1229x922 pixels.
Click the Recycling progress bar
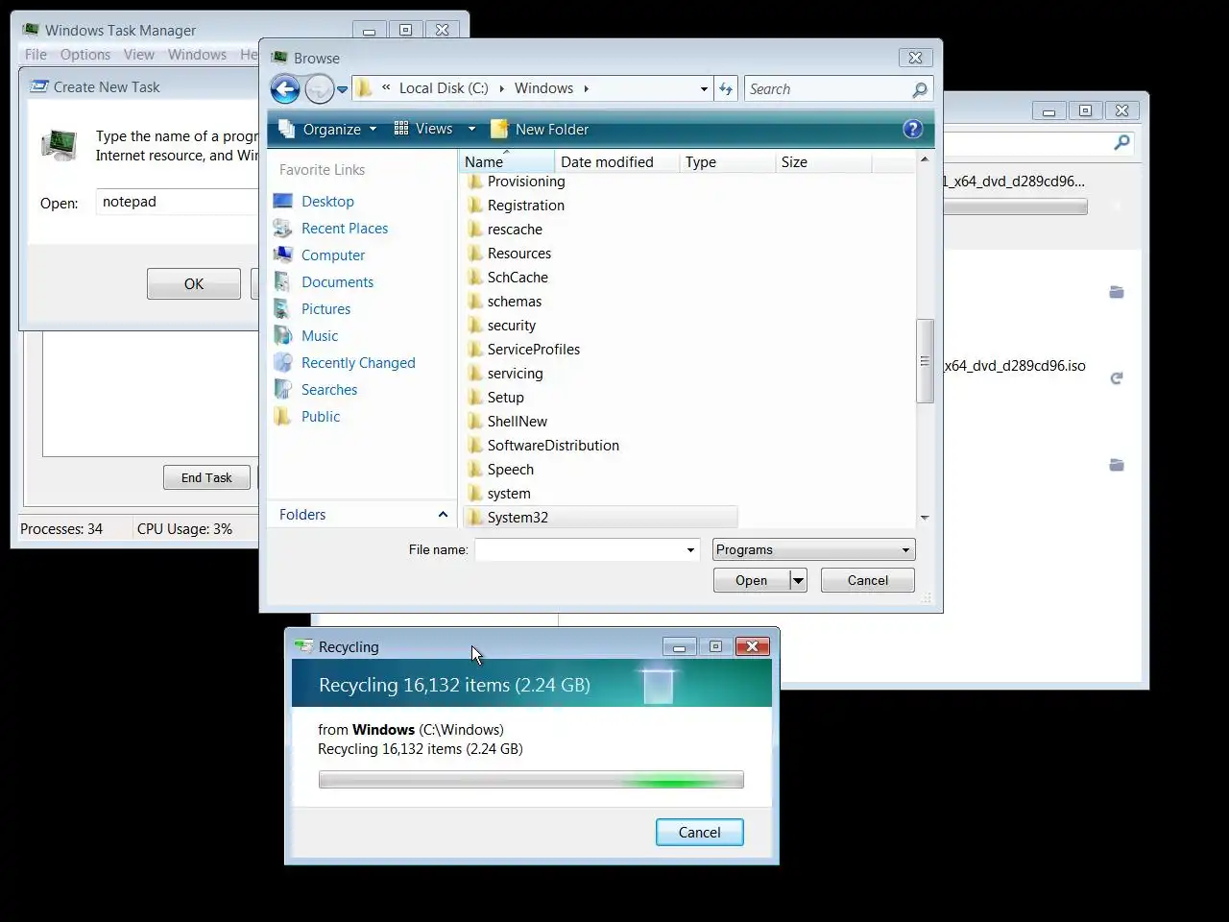pyautogui.click(x=531, y=780)
